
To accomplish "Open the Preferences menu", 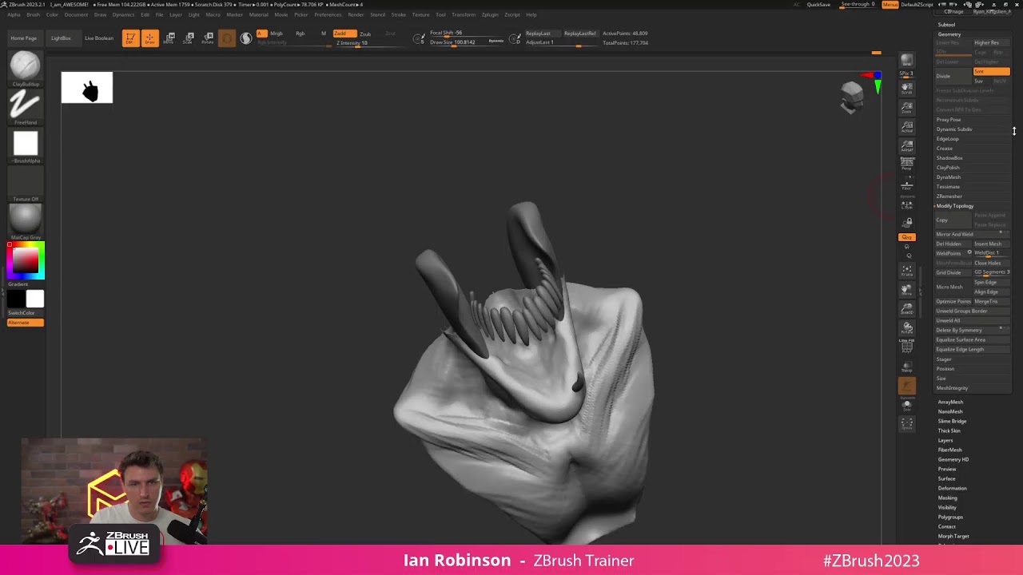I will pyautogui.click(x=328, y=14).
